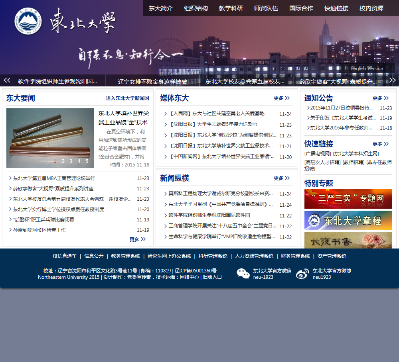Select slide number 3 on news carousel
399x362 pixels.
(x=71, y=161)
